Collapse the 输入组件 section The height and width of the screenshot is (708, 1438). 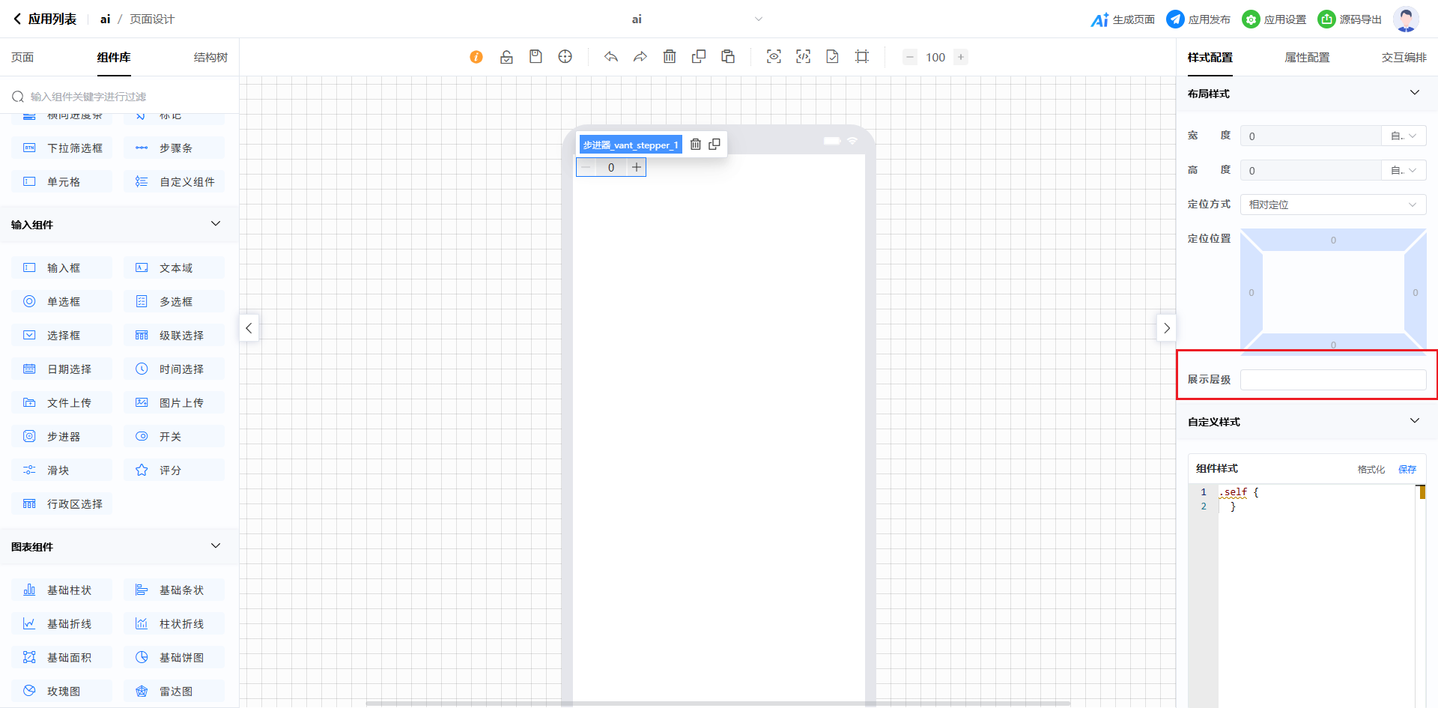(216, 224)
